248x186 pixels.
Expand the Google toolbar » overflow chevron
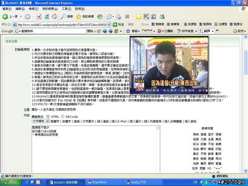217,30
